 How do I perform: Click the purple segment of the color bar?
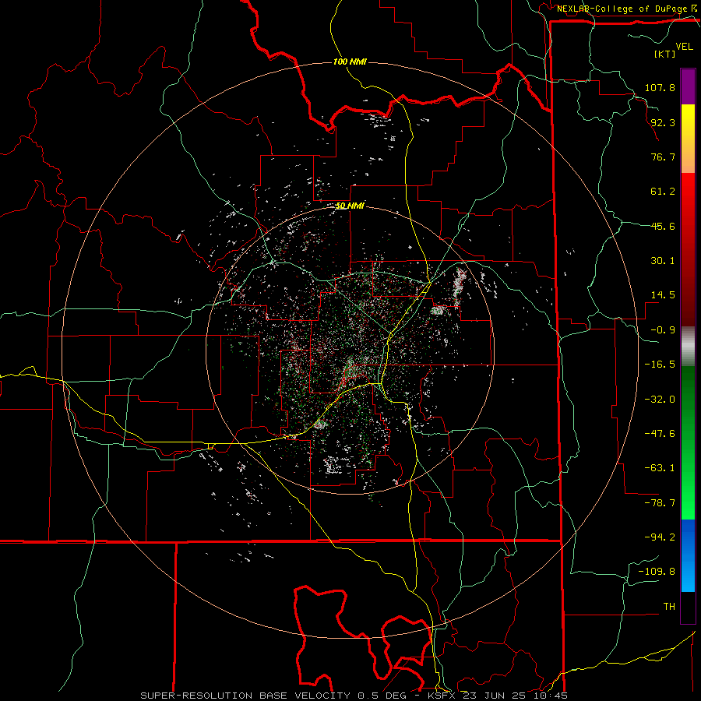[688, 86]
